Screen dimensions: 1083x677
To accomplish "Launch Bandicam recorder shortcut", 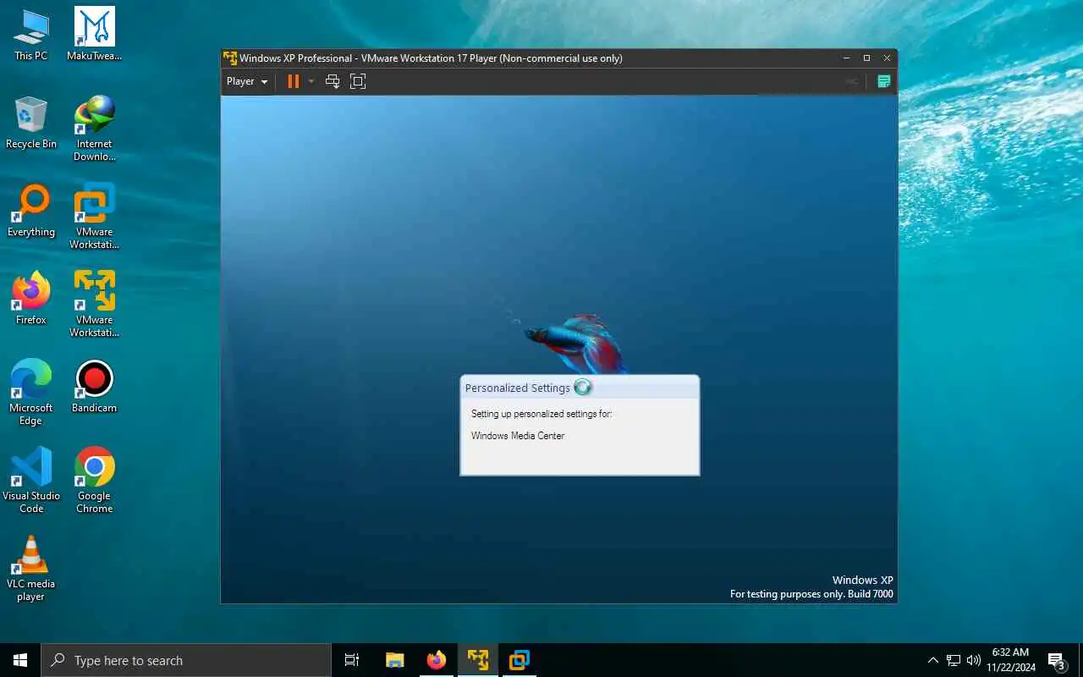I will [x=95, y=387].
